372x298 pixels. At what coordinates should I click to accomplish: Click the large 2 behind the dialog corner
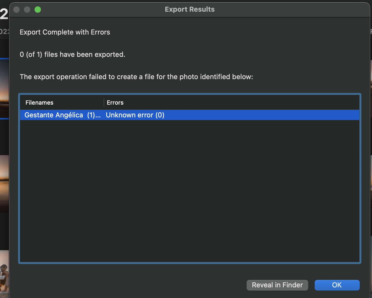point(4,14)
